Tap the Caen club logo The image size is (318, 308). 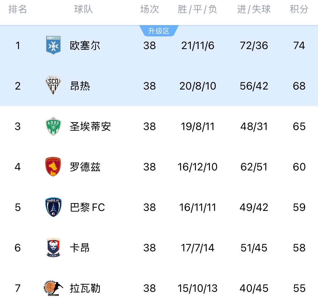53,248
